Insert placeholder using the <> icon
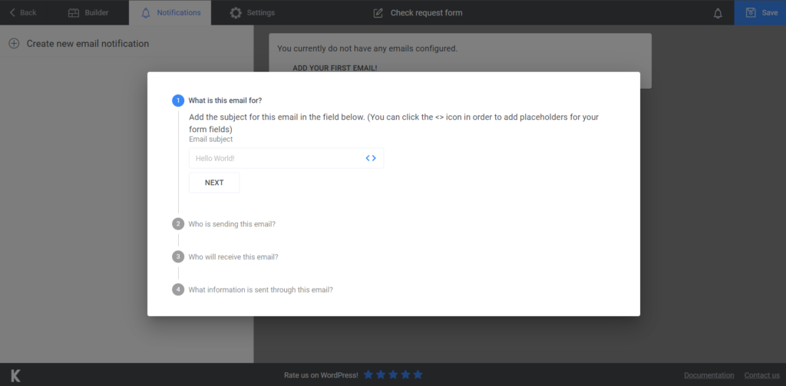 pos(371,158)
